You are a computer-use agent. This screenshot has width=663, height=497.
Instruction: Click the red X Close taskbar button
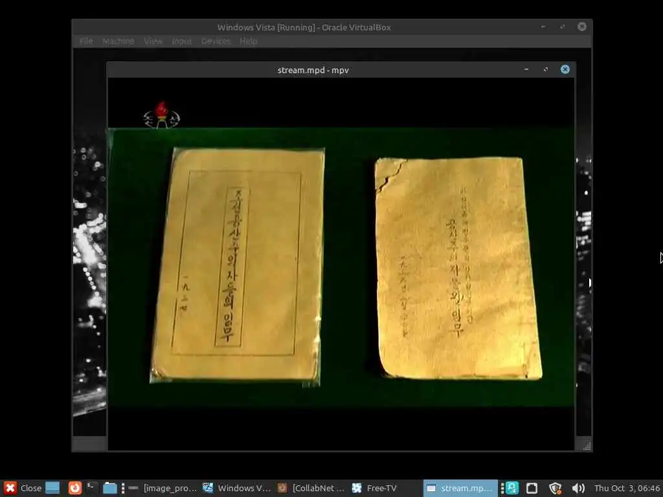[23, 488]
